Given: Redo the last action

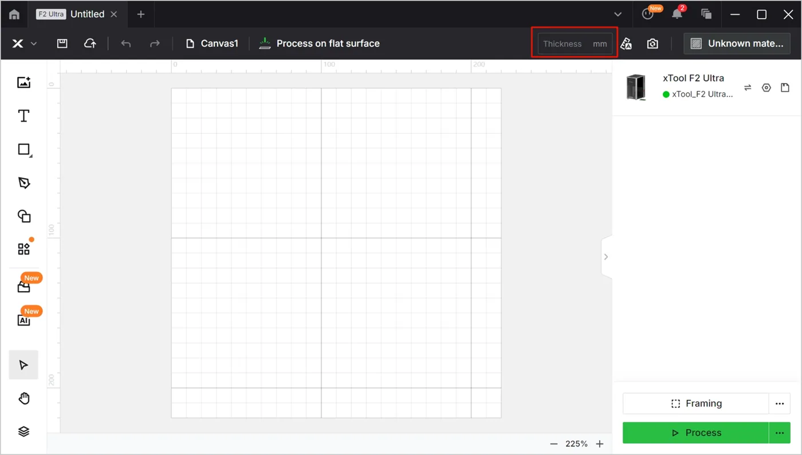Looking at the screenshot, I should point(155,44).
